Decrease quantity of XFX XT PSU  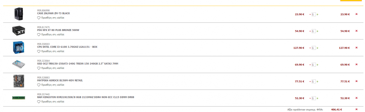[x=310, y=31]
